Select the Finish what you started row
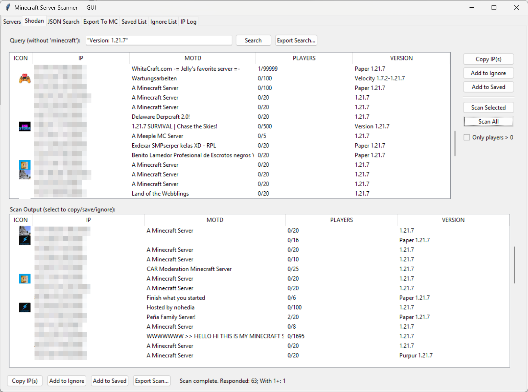Image resolution: width=528 pixels, height=392 pixels. 260,298
